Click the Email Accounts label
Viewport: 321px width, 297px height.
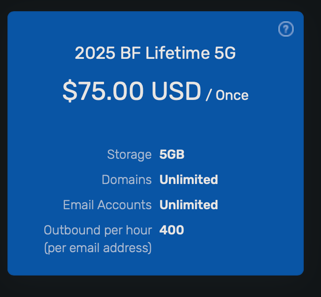pyautogui.click(x=107, y=205)
